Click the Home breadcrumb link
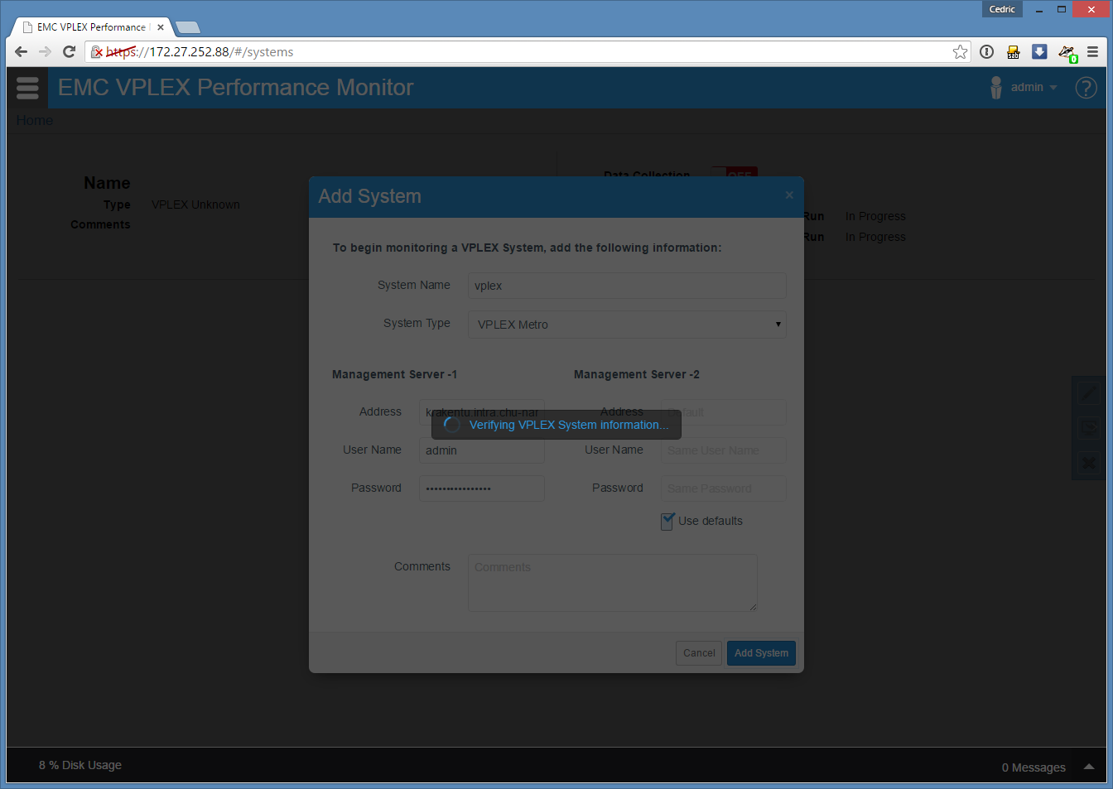The image size is (1113, 789). [x=35, y=121]
